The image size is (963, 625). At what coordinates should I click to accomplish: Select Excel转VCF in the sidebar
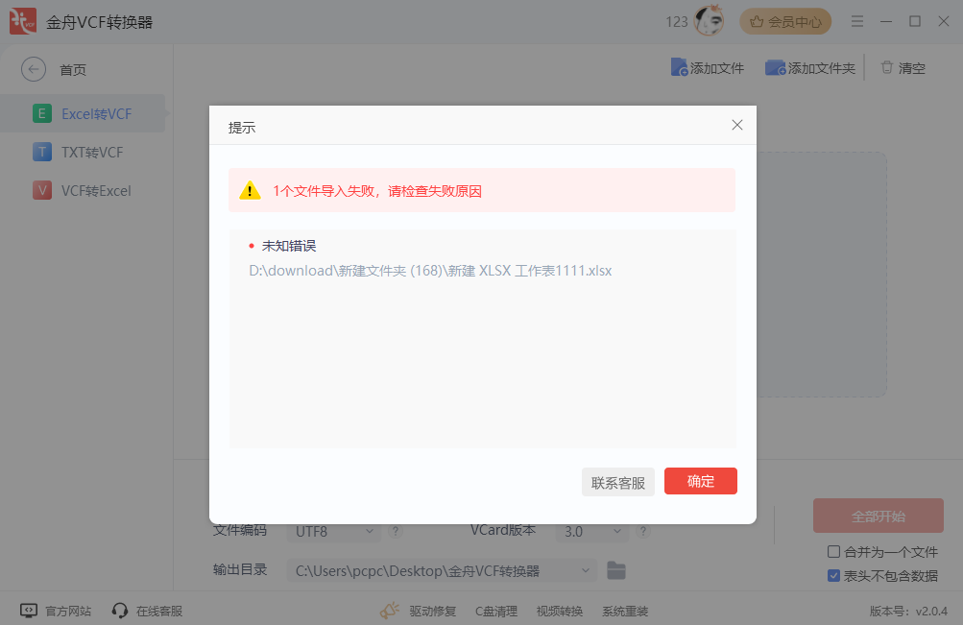pos(83,113)
